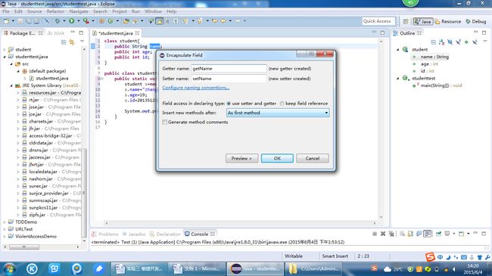Open Windows Start button

tap(9, 268)
